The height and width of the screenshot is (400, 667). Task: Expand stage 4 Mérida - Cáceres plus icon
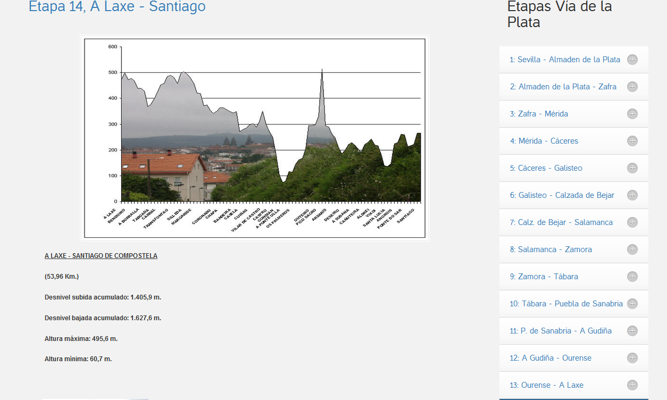632,141
